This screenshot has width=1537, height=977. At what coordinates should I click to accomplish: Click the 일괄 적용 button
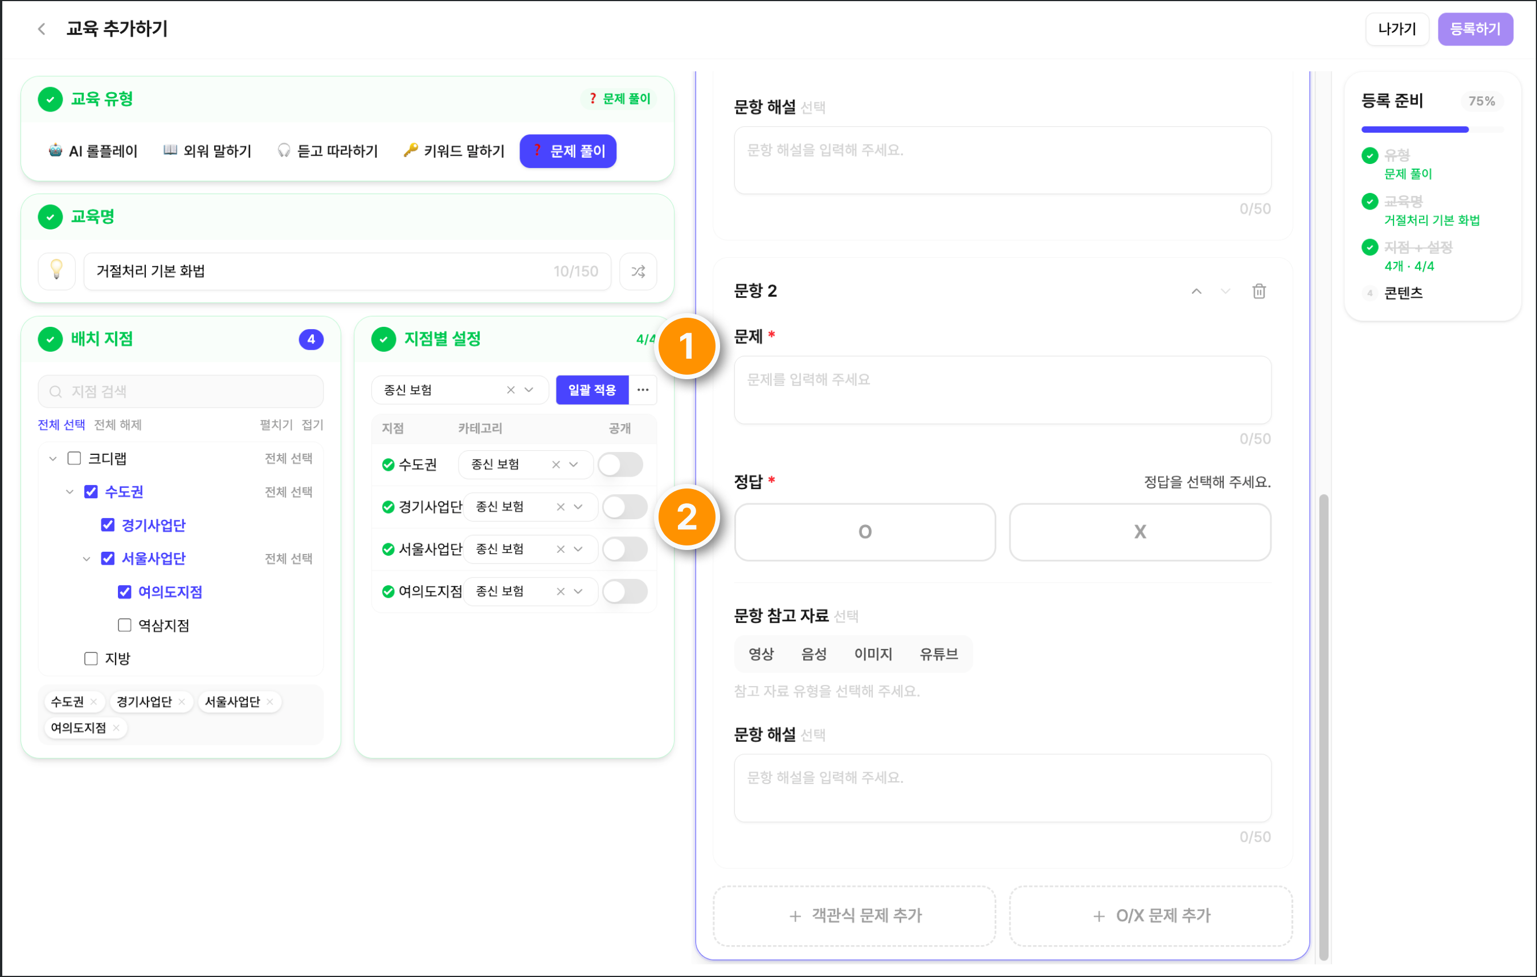pos(592,389)
